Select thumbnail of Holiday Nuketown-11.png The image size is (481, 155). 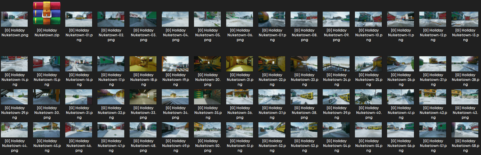click(401, 19)
